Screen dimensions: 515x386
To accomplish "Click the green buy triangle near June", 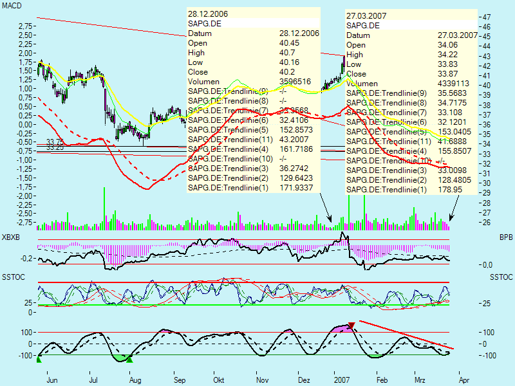I will (x=38, y=360).
